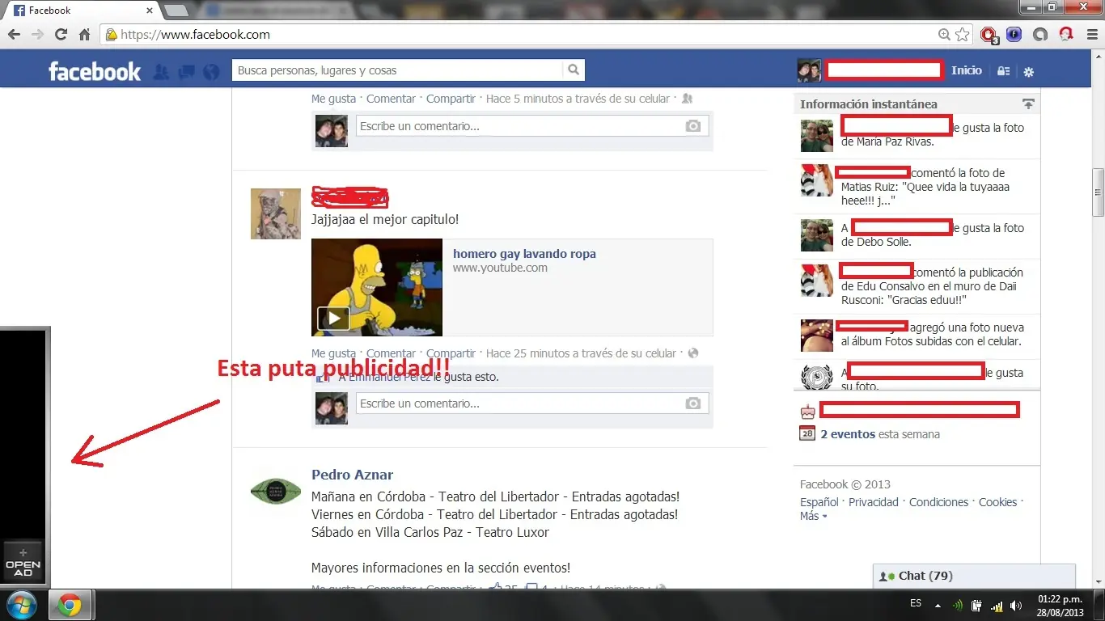Go to Inicio in Facebook header
This screenshot has height=621, width=1105.
click(x=967, y=70)
